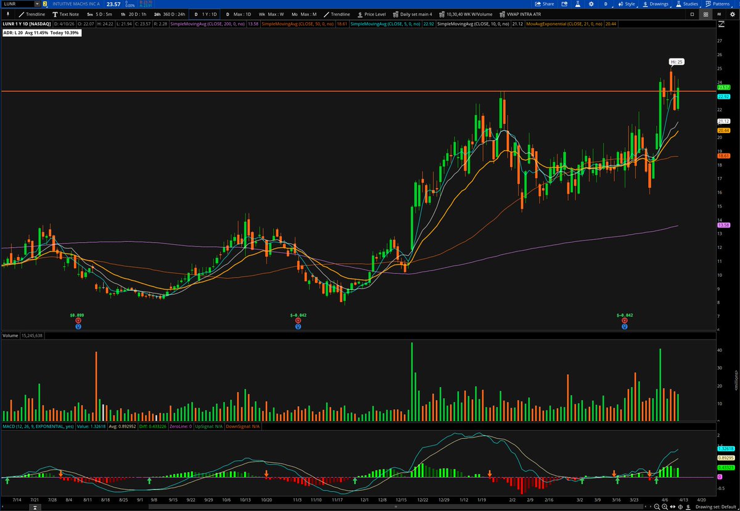
Task: Set timeframe to 1 Y : 1D
Action: pos(206,14)
